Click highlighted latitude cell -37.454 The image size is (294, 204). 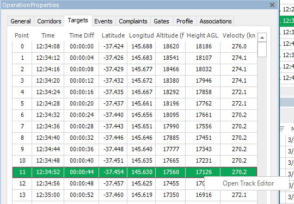113,172
